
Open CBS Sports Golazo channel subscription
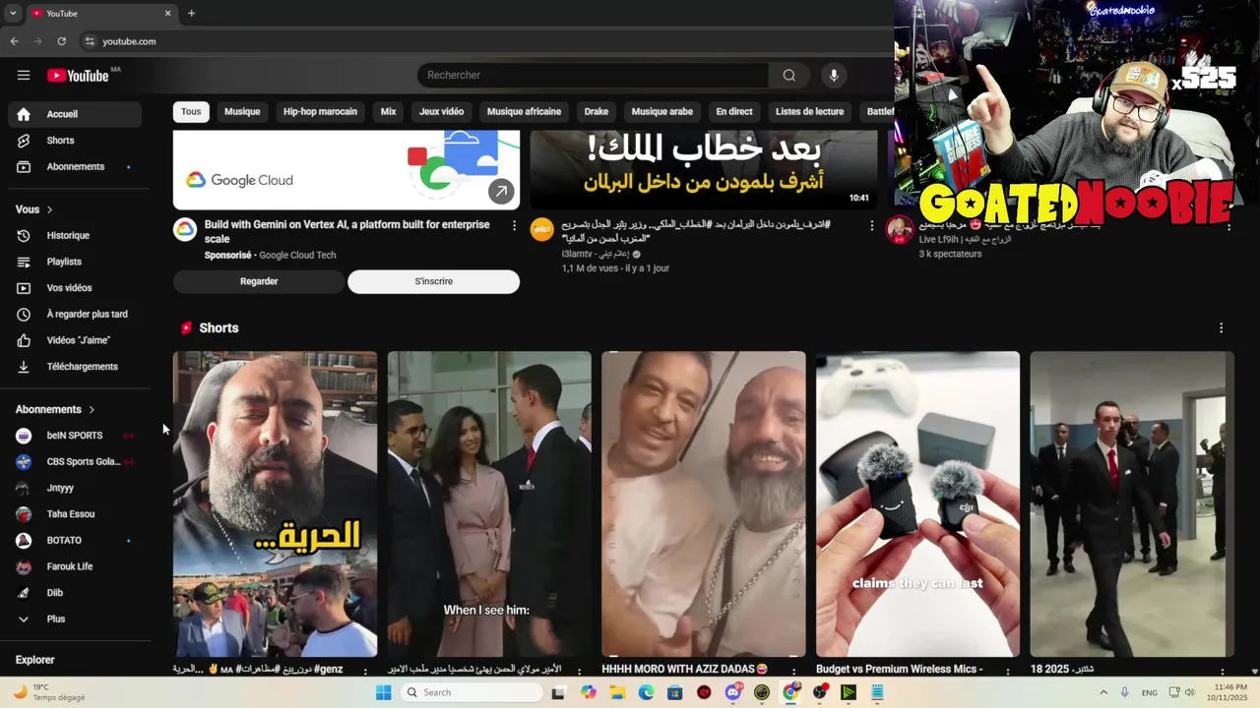(75, 462)
